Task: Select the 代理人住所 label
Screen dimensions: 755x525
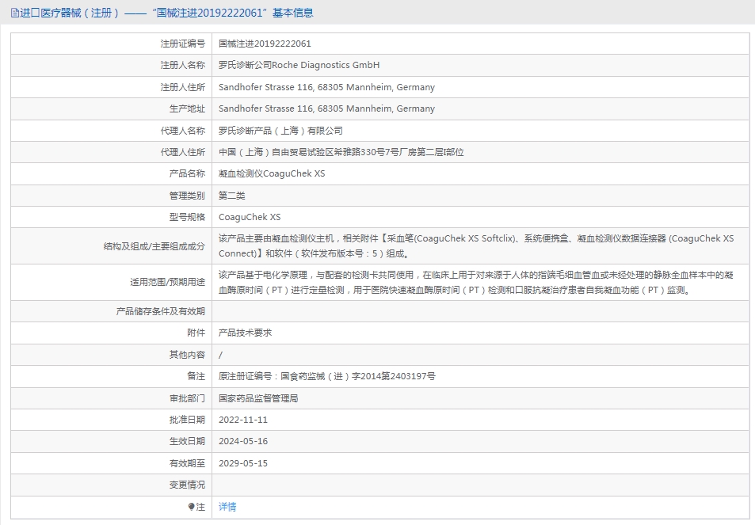Action: (x=183, y=153)
